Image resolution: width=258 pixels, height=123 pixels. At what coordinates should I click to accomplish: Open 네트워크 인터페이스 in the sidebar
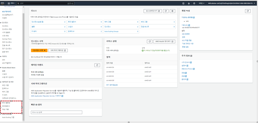9,98
